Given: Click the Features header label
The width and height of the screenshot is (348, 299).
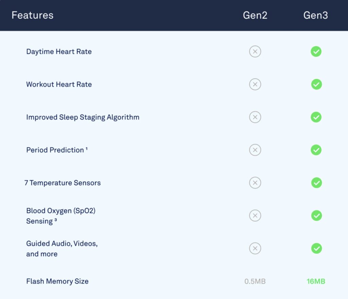Looking at the screenshot, I should [x=32, y=15].
